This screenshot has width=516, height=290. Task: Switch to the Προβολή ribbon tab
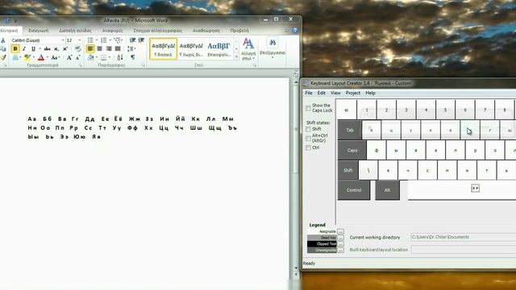[239, 31]
